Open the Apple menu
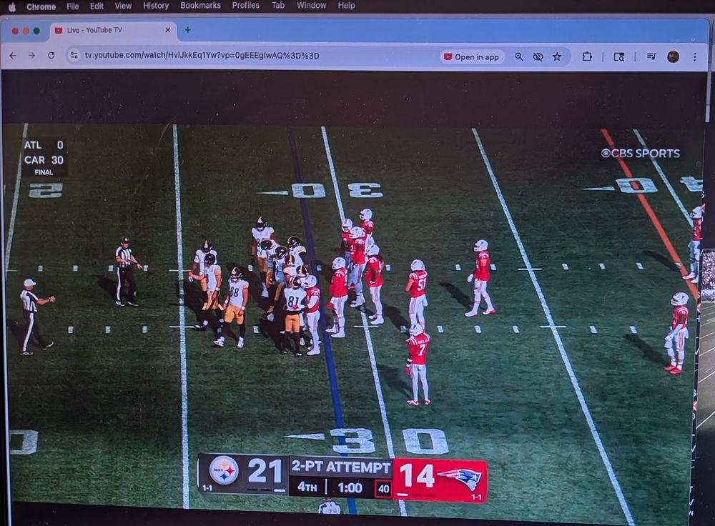This screenshot has height=526, width=715. [12, 6]
